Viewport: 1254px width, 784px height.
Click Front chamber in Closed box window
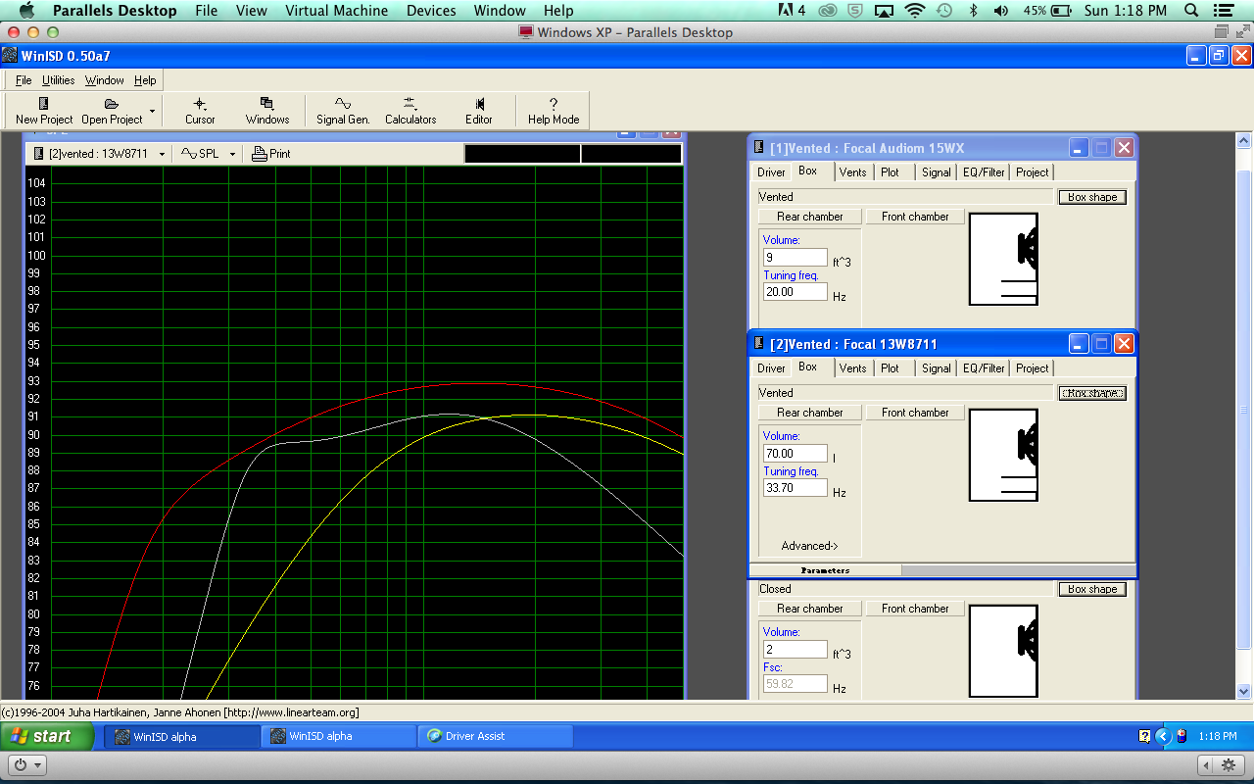(x=915, y=609)
